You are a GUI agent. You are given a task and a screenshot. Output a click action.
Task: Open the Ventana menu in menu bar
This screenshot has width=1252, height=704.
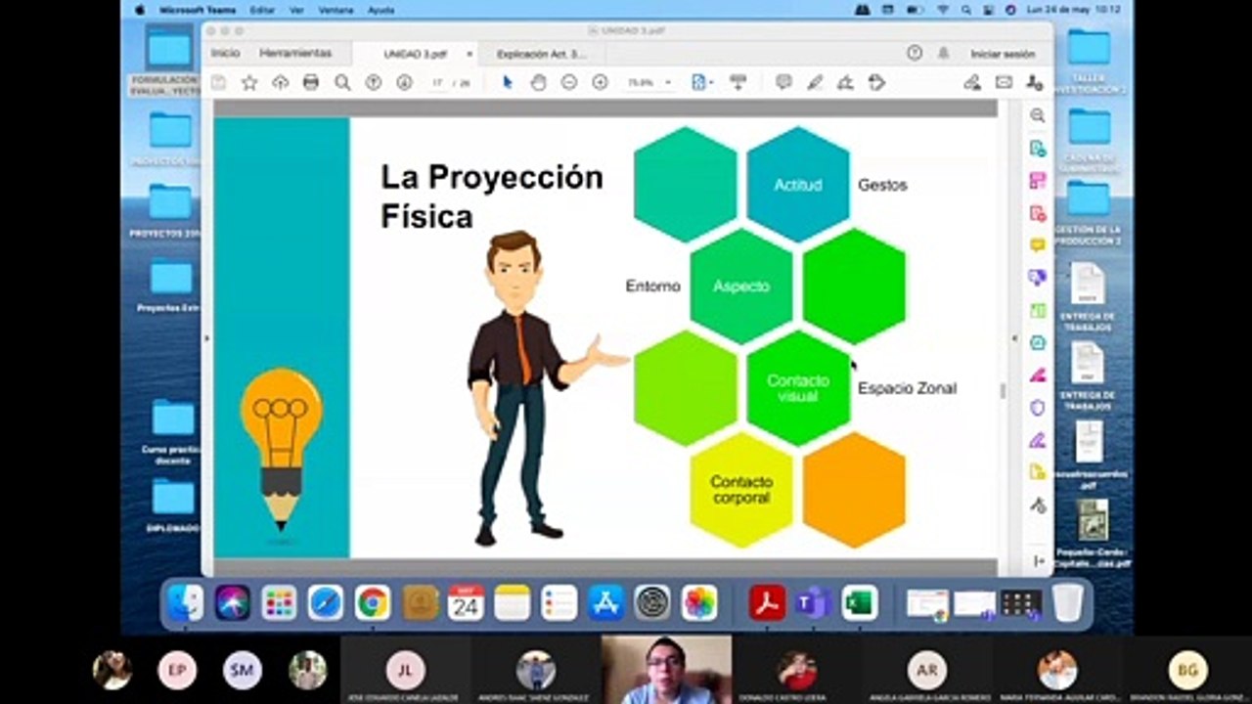tap(335, 10)
